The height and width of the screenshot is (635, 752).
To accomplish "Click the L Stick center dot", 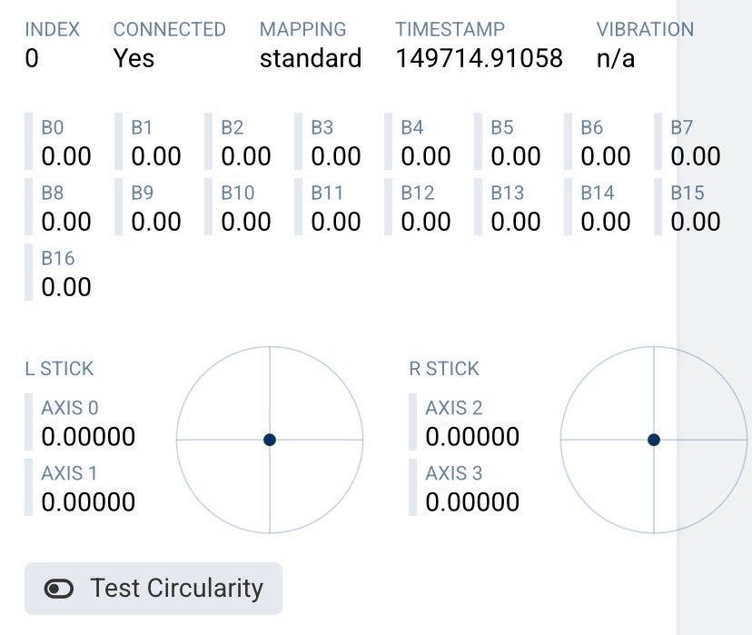I will (x=270, y=441).
